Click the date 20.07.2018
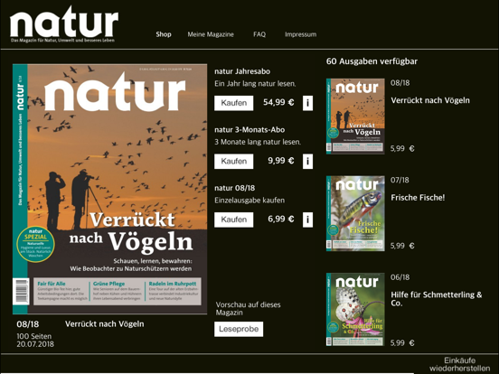The image size is (499, 374). pyautogui.click(x=35, y=344)
